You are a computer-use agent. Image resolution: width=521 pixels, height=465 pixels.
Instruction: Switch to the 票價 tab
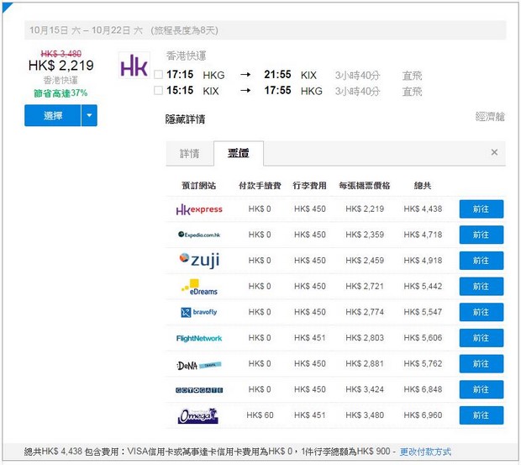tap(239, 153)
